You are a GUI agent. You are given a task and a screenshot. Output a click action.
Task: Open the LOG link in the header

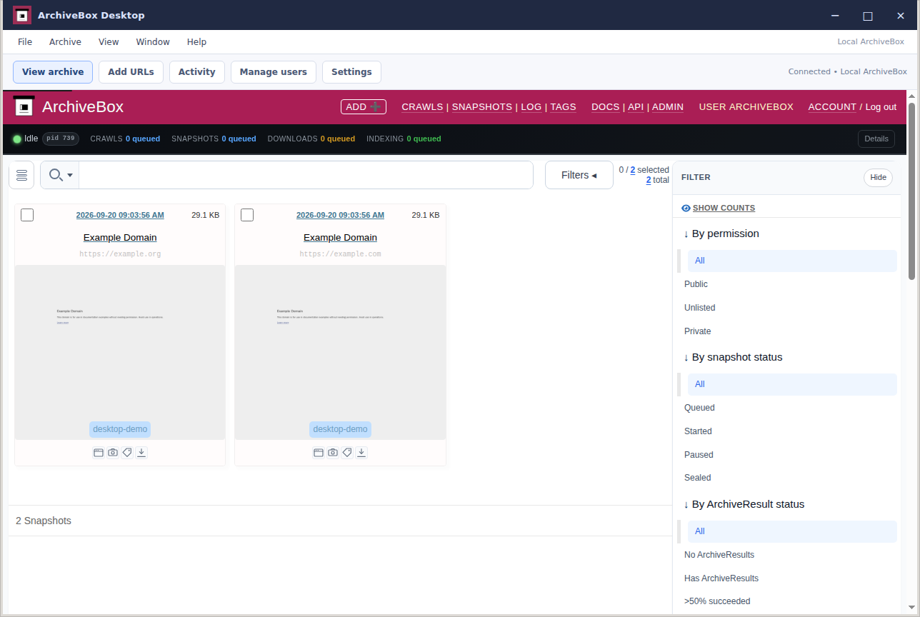coord(531,107)
